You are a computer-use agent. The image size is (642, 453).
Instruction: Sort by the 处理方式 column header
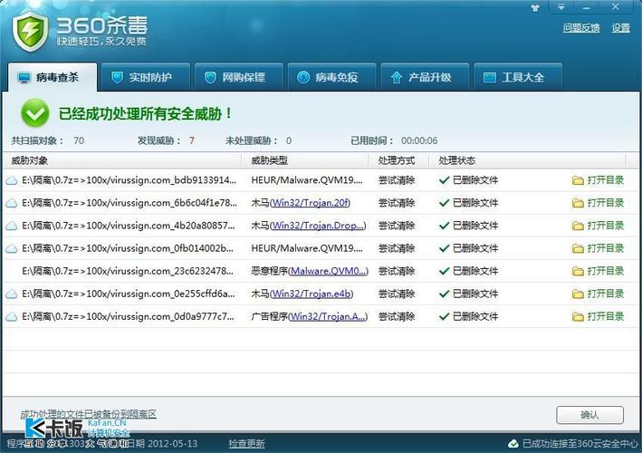(x=397, y=160)
